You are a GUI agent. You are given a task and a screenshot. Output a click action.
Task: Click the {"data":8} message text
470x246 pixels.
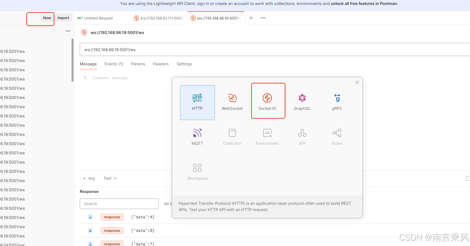(143, 231)
